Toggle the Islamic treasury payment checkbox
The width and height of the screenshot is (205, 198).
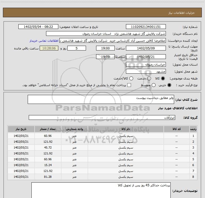(x=129, y=85)
